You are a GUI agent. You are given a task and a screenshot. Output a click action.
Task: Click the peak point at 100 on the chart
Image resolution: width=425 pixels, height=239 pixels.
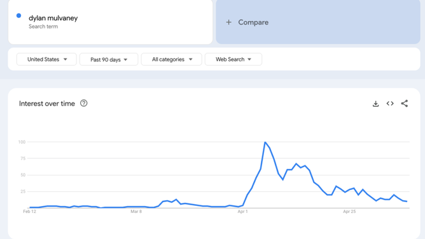[x=265, y=142]
